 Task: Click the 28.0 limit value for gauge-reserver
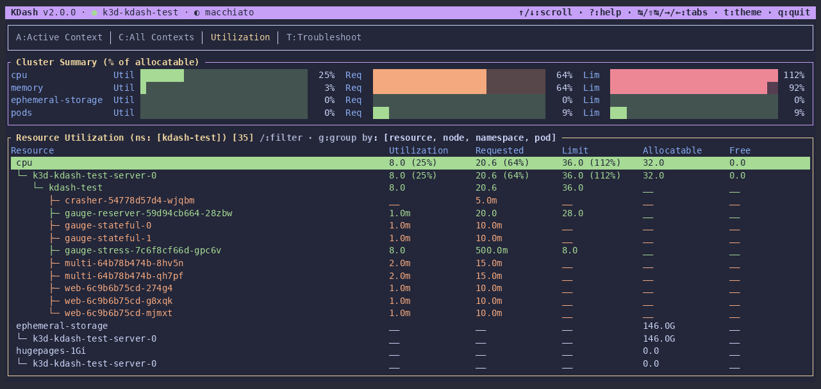pyautogui.click(x=573, y=213)
